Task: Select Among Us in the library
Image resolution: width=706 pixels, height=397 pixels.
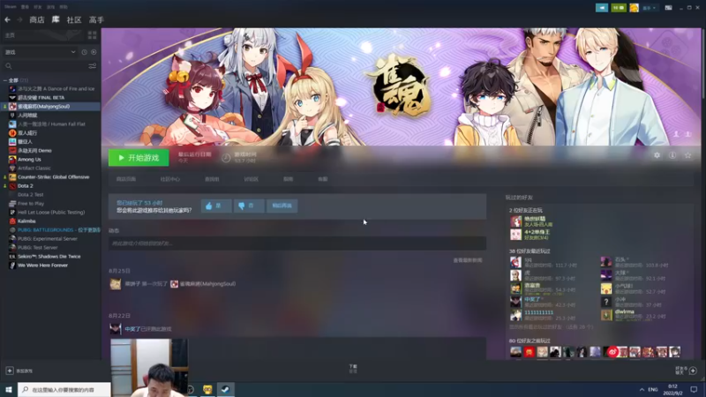Action: [x=29, y=160]
